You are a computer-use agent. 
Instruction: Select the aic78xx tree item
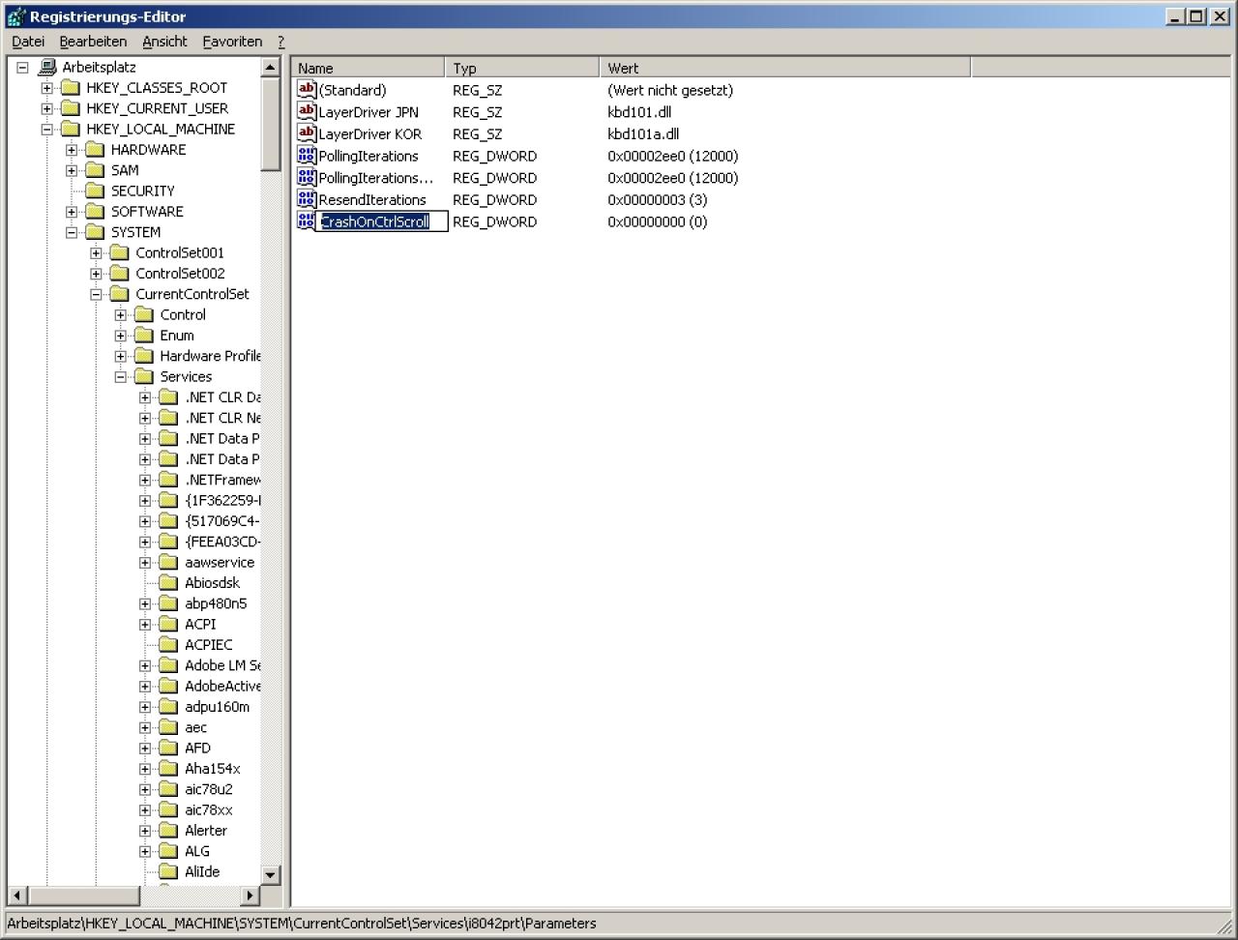pyautogui.click(x=209, y=810)
